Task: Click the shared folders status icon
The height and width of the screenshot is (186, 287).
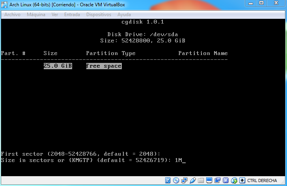Action: coord(201,180)
